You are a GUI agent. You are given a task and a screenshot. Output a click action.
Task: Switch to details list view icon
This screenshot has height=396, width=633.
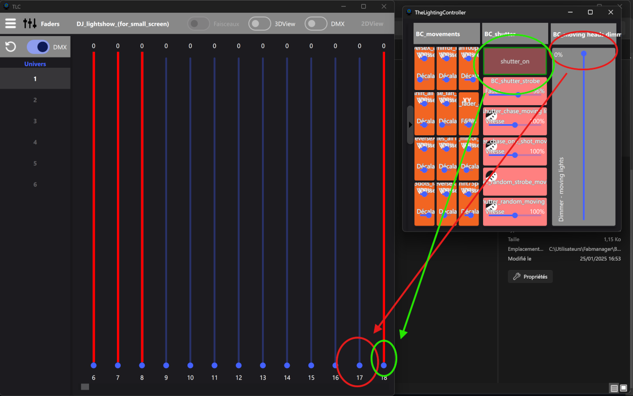[614, 388]
